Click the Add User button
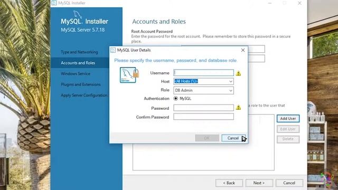Viewport: 338px width, 190px height. tap(288, 118)
